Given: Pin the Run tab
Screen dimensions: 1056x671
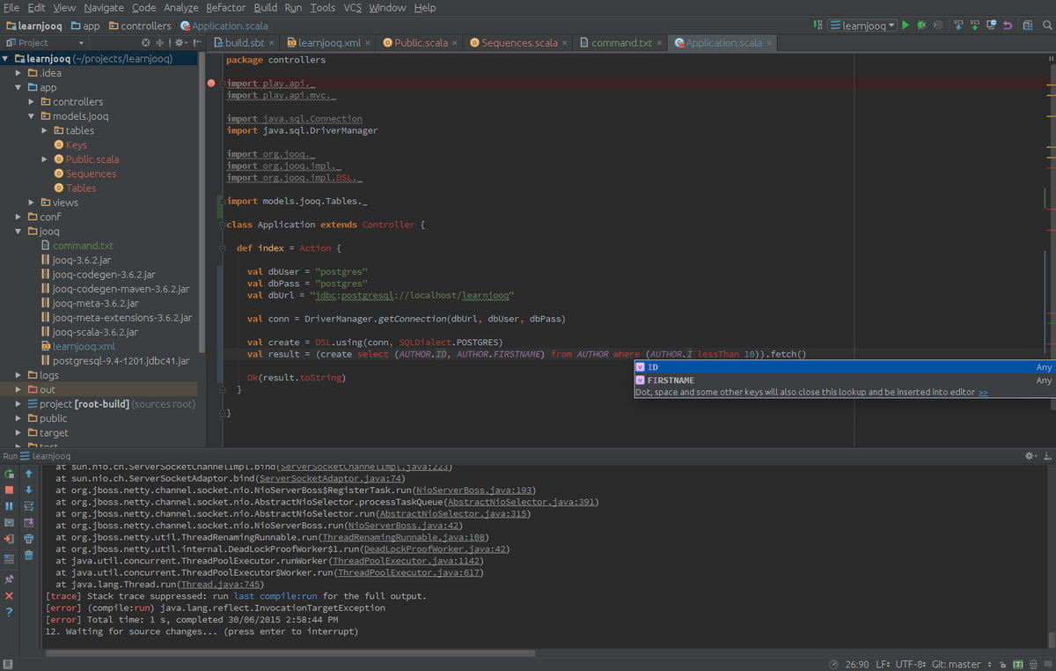Looking at the screenshot, I should point(9,579).
